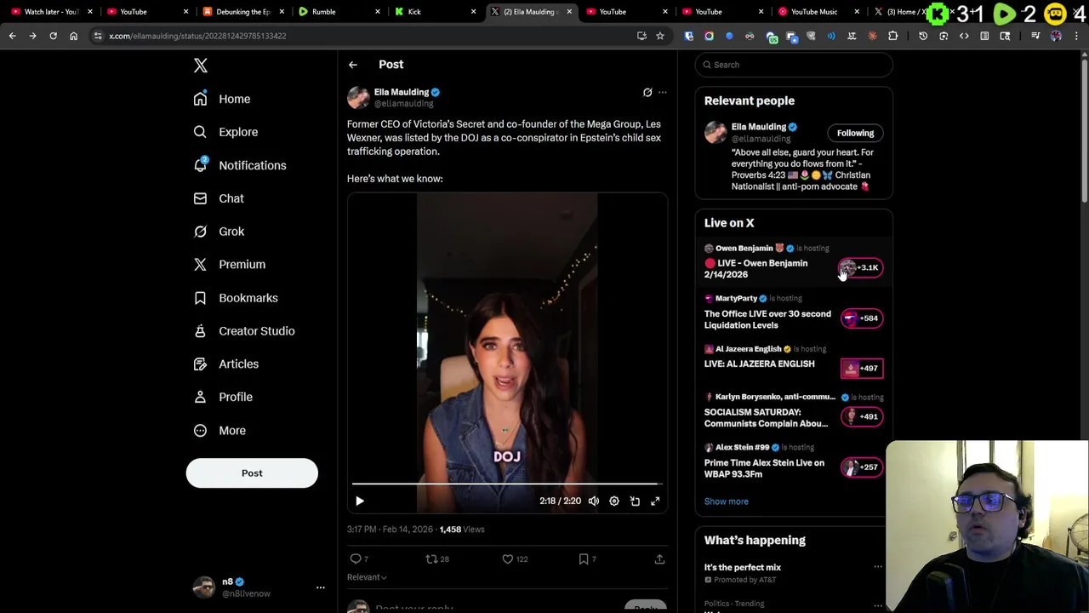The image size is (1089, 613).
Task: Close the Ella Maulding tab
Action: (569, 12)
